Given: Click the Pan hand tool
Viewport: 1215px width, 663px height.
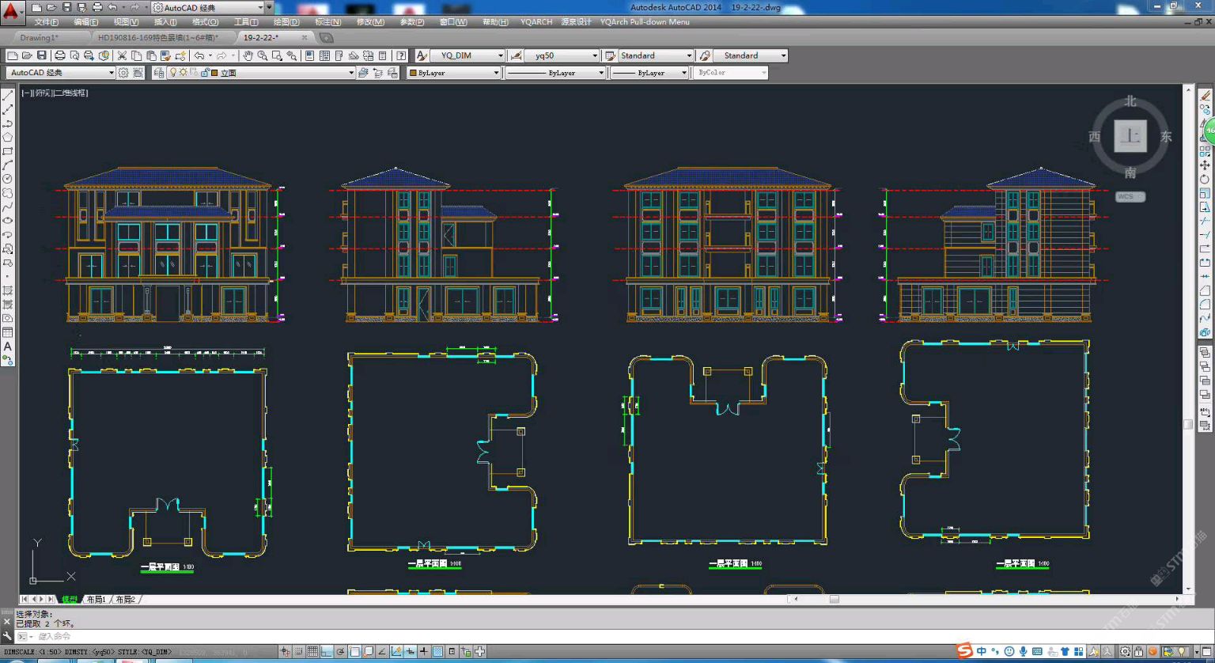Looking at the screenshot, I should [x=248, y=55].
